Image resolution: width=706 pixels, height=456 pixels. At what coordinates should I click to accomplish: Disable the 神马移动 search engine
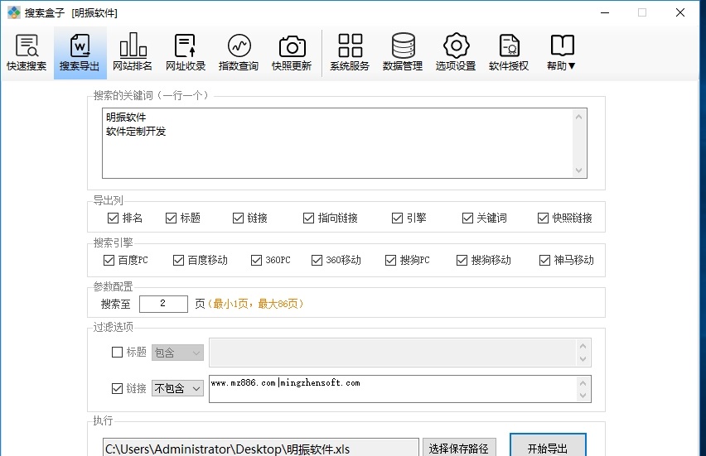click(544, 261)
